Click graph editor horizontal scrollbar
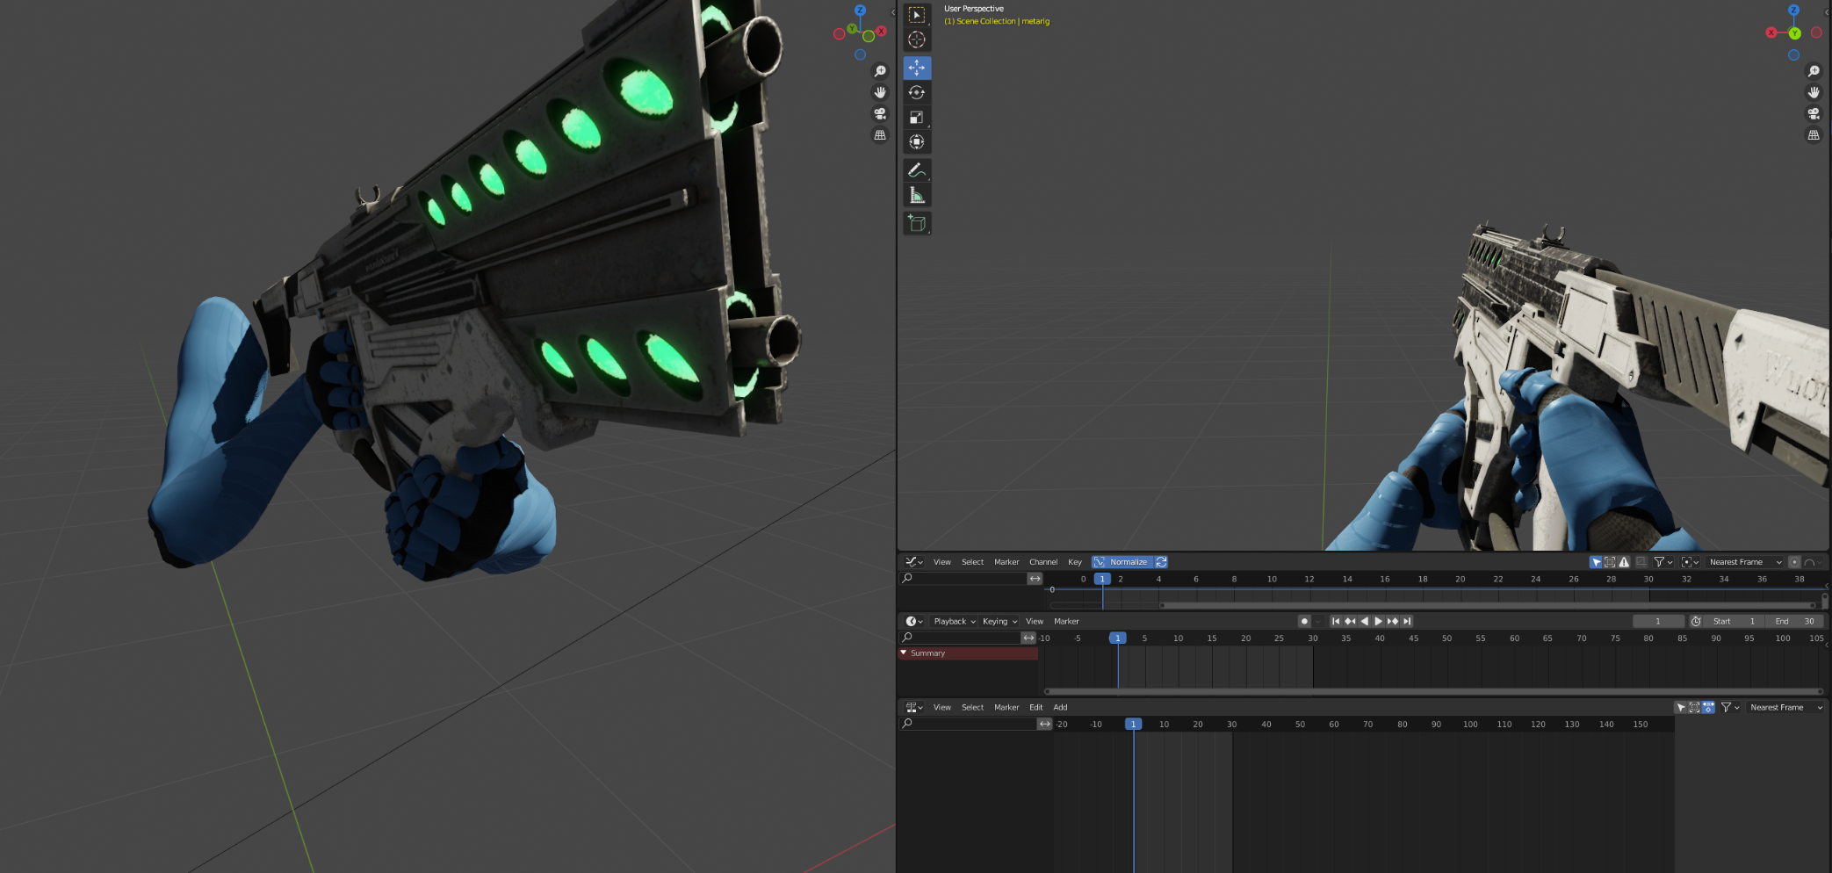This screenshot has width=1832, height=873. (x=1488, y=605)
